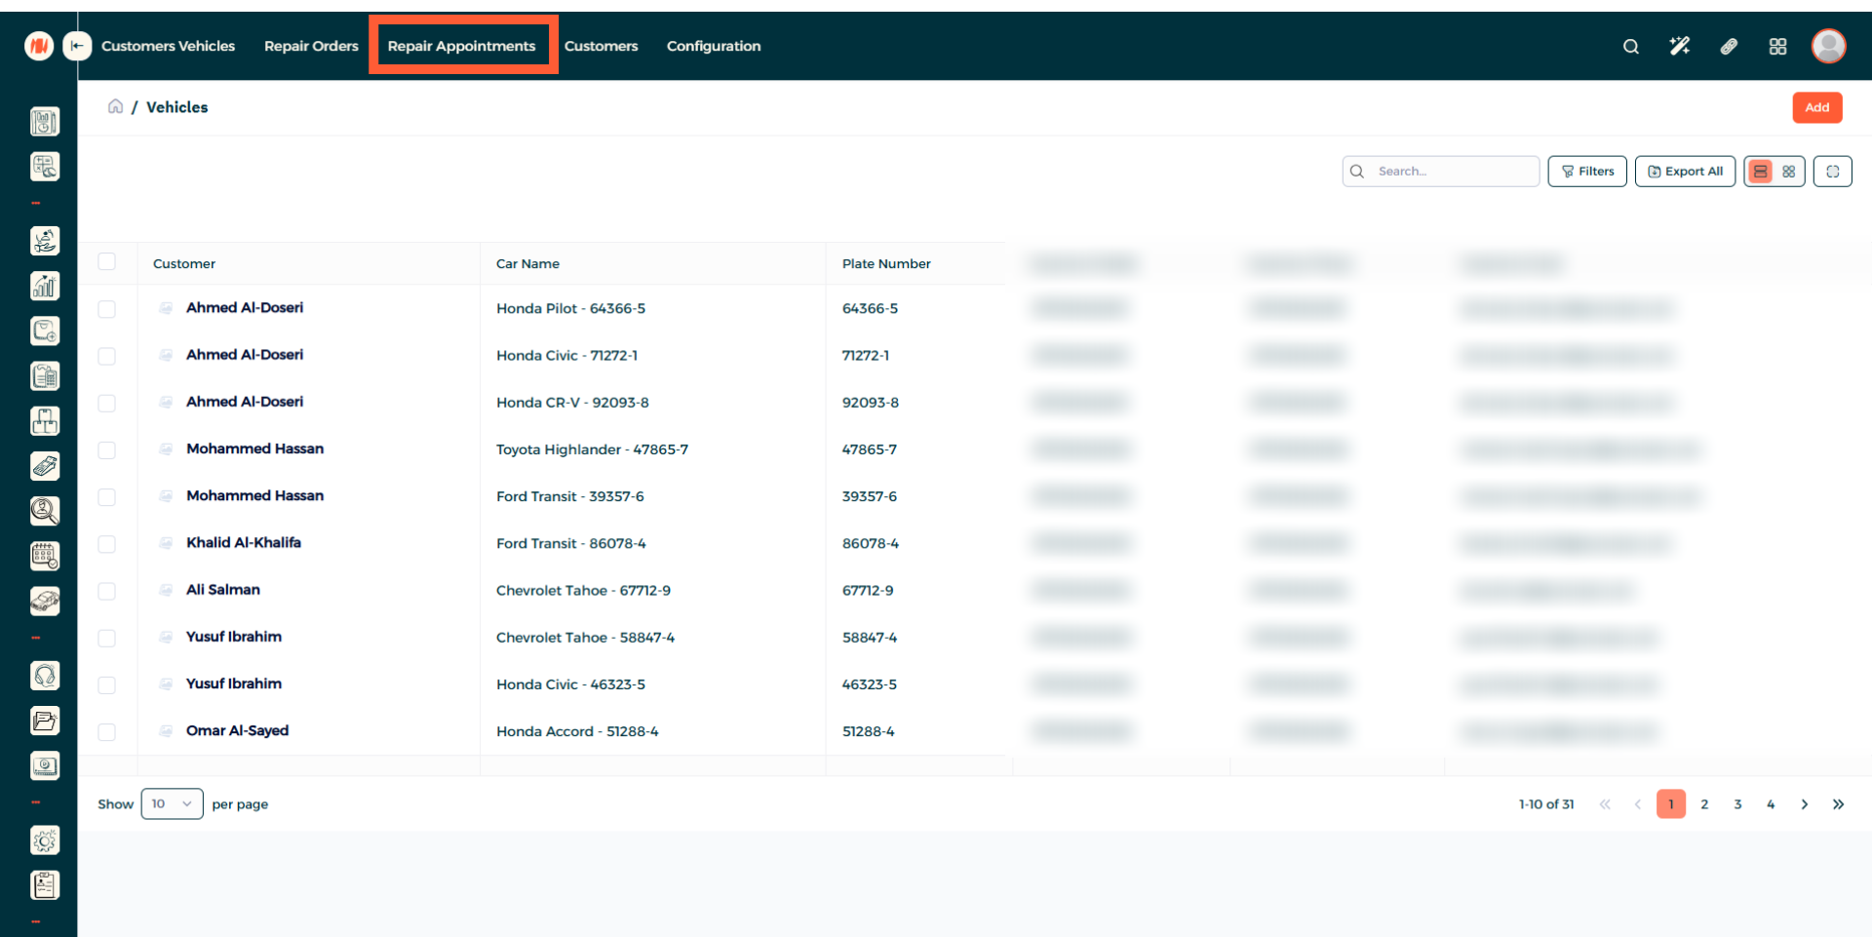Check the Omar Al-Sayed row checkbox
1872x937 pixels.
(x=107, y=732)
